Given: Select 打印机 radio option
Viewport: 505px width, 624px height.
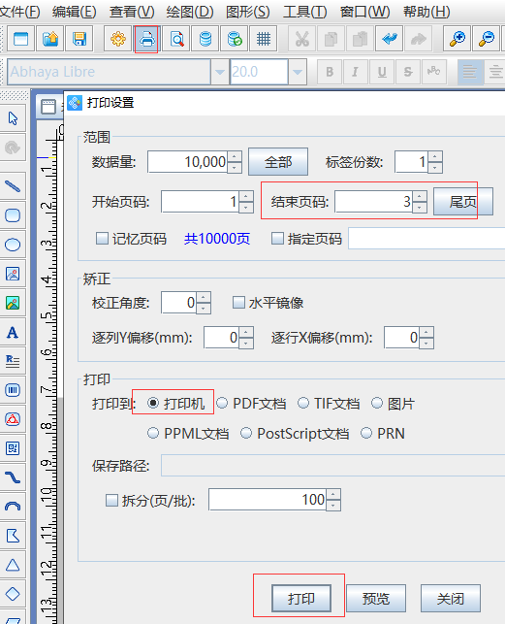Looking at the screenshot, I should click(153, 403).
